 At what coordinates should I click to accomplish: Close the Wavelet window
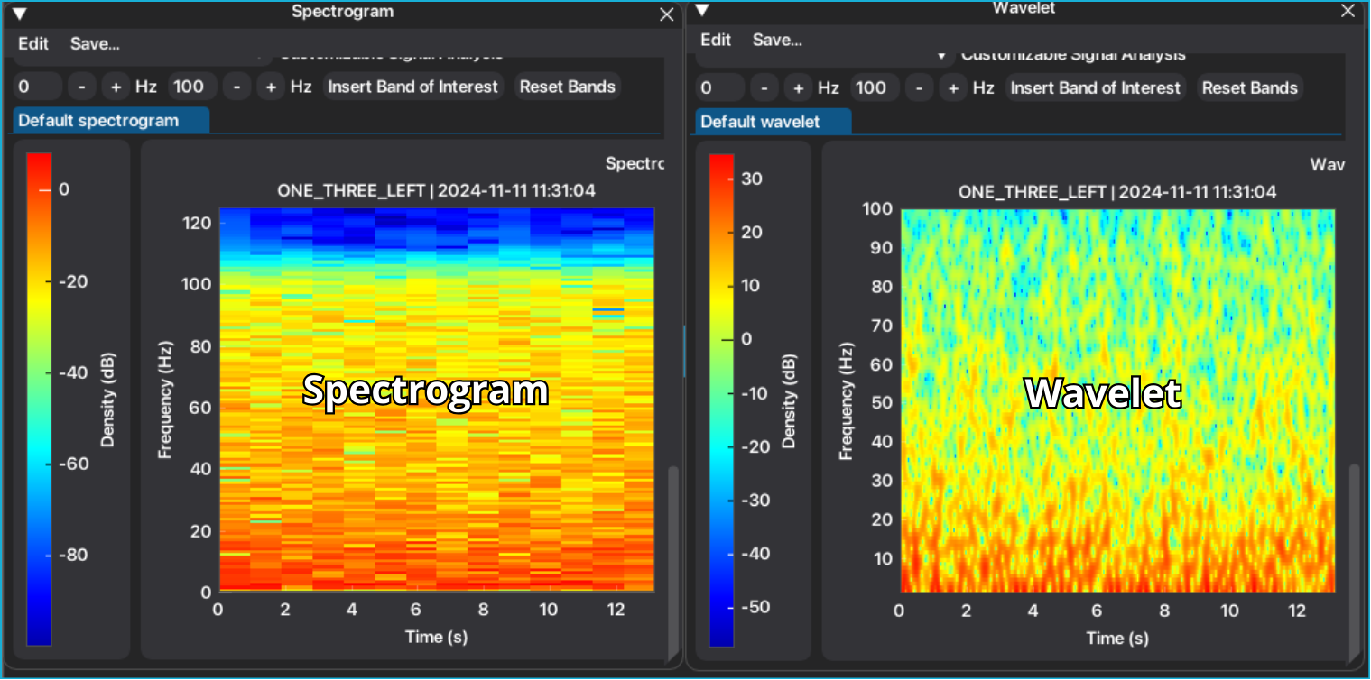pyautogui.click(x=1348, y=11)
